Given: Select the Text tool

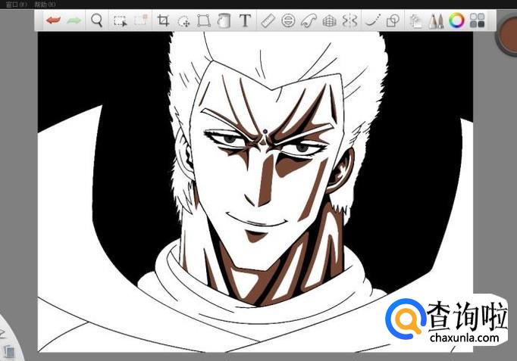Looking at the screenshot, I should point(245,20).
